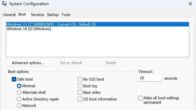Open Advanced options dialog
This screenshot has width=196, height=110.
28,63
